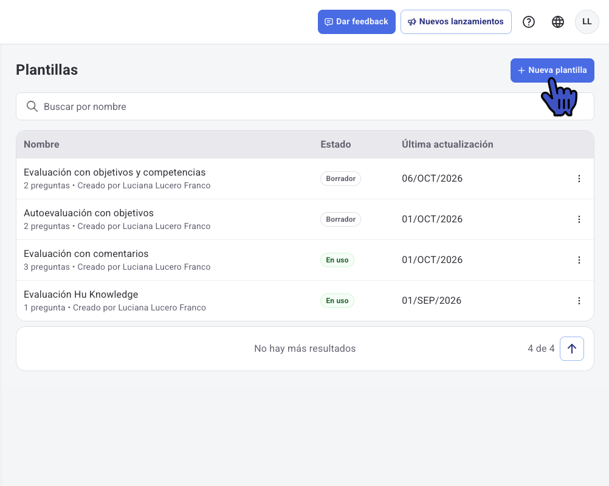Screen dimensions: 609x486
Task: Click date 01/OCT/2026 in Autoevaluación con objetivos row
Action: (432, 219)
